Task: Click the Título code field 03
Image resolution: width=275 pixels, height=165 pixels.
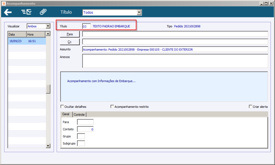Action: (x=87, y=26)
